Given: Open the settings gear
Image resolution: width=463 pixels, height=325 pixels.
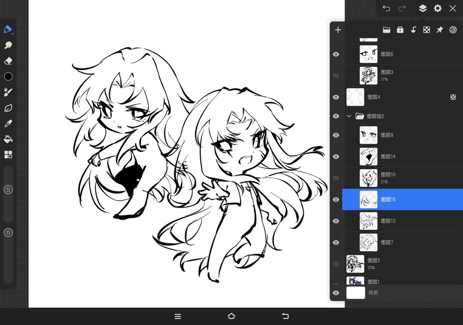Looking at the screenshot, I should pos(438,8).
